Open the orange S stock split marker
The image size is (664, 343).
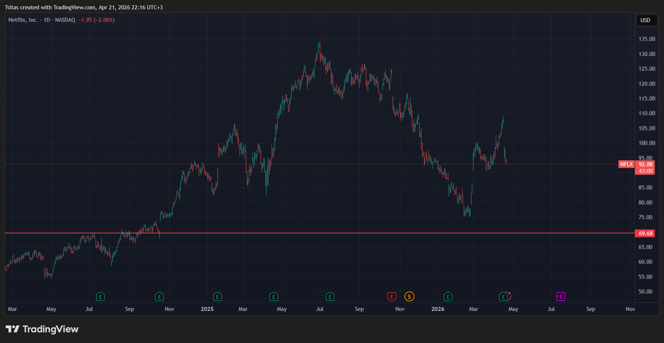coord(409,297)
